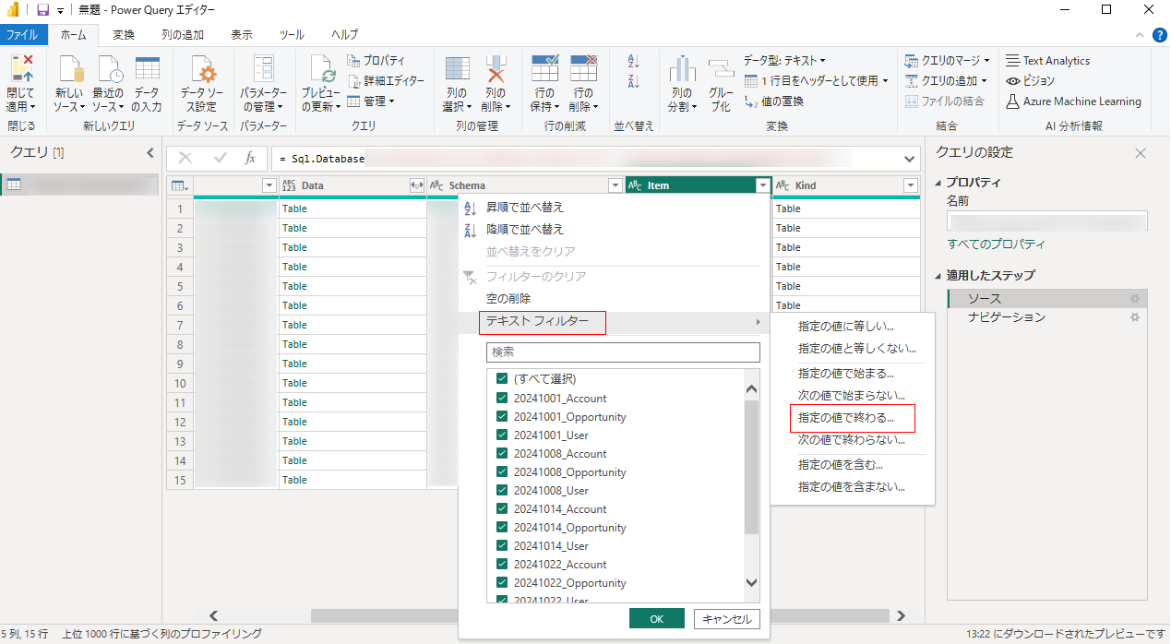Choose 指定の値で終わる... from the submenu

[845, 418]
